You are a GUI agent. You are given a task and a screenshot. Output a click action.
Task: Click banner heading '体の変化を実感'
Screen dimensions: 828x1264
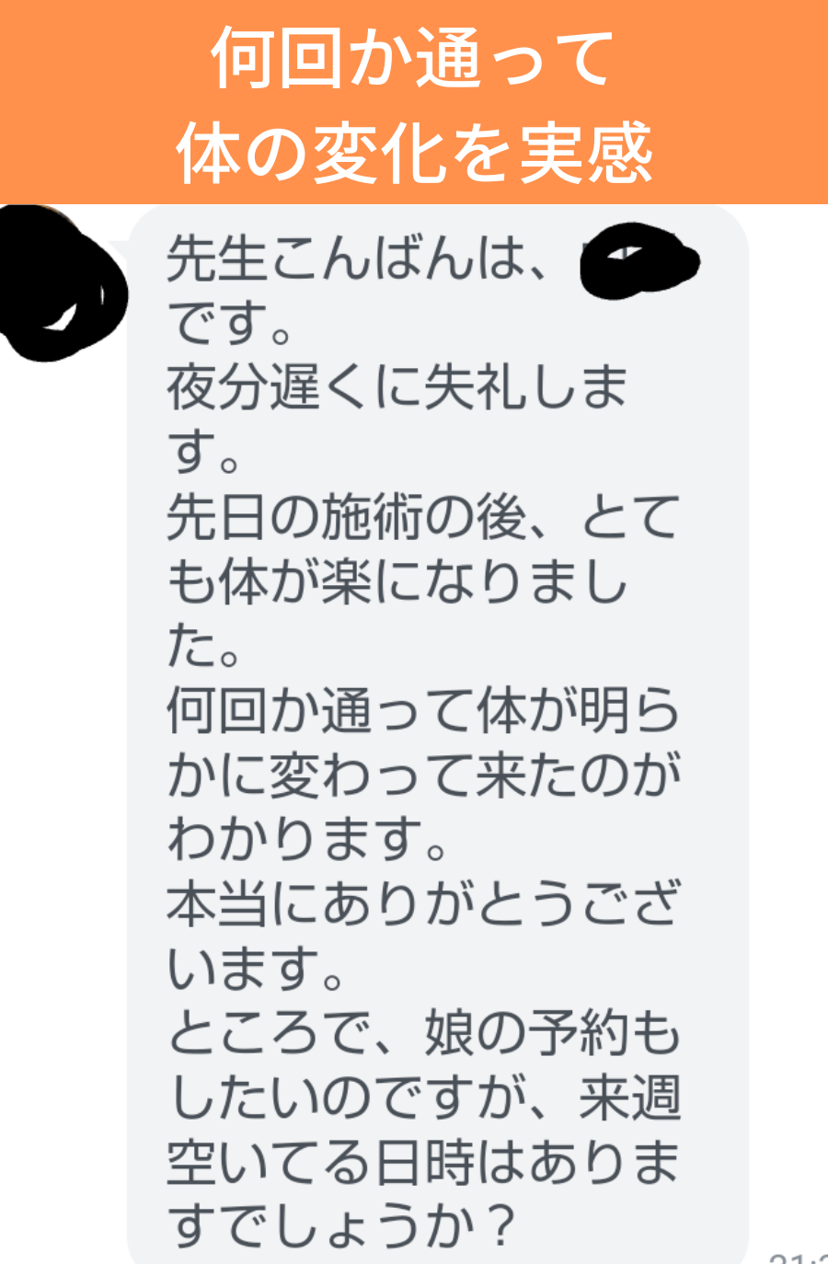(414, 152)
